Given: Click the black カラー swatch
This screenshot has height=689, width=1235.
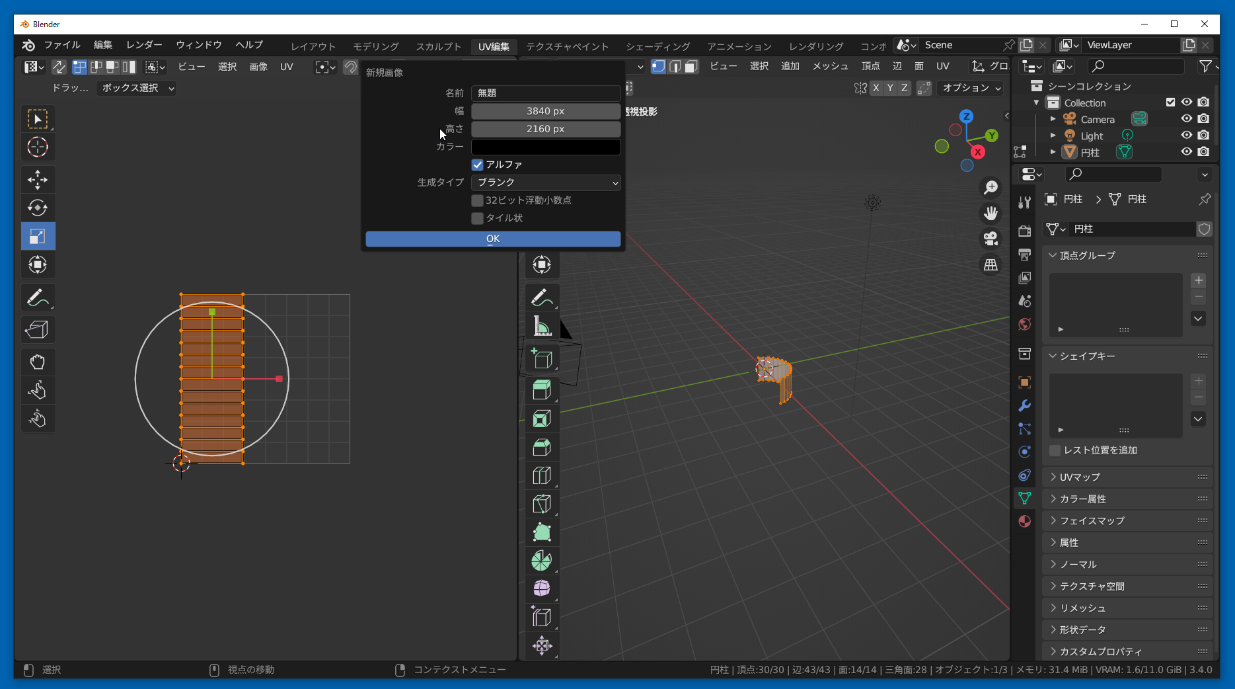Looking at the screenshot, I should click(546, 147).
